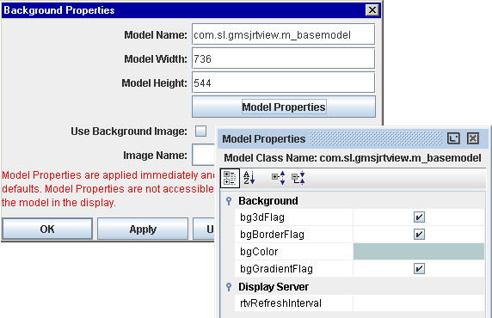Viewport: 492px width, 318px height.
Task: Click the Image Name input field
Action: click(203, 155)
